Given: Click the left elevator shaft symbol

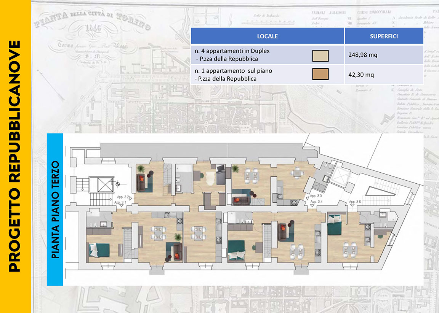Looking at the screenshot, I should tap(105, 185).
